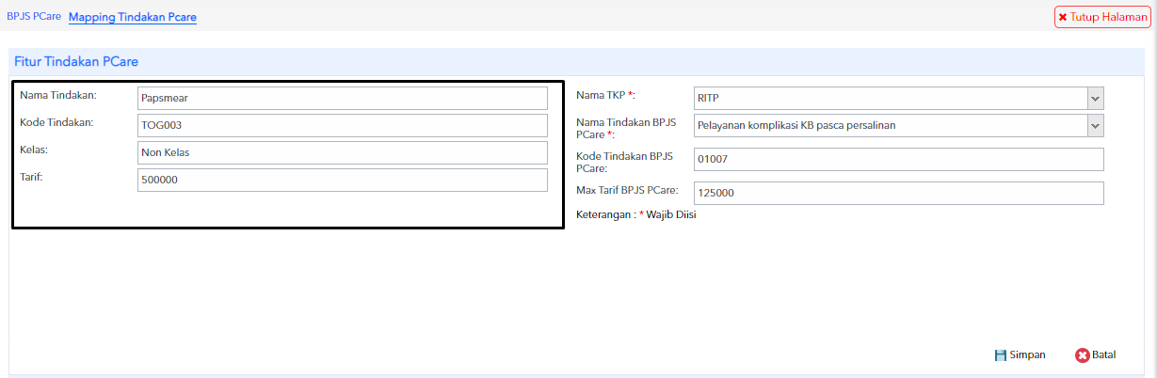This screenshot has width=1157, height=378.
Task: Click the Max Tarif BPJS PCare field 125000
Action: coord(898,192)
